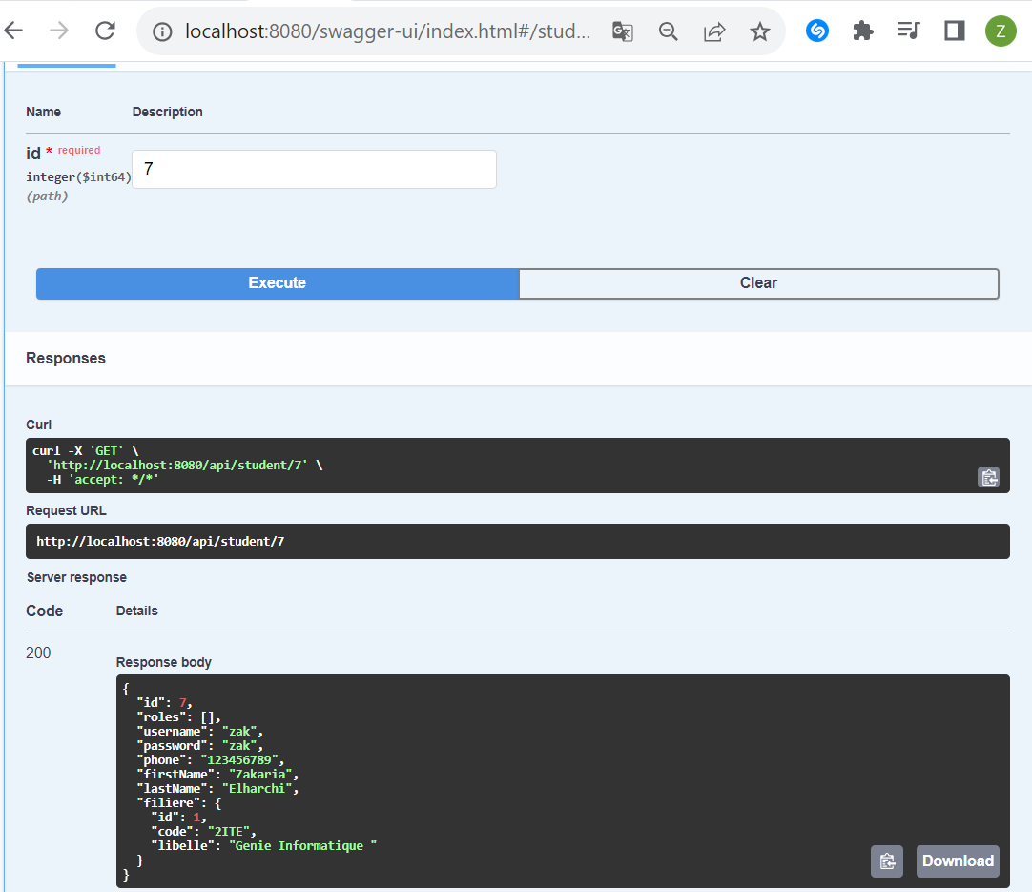Navigate back in the browser

tap(15, 30)
